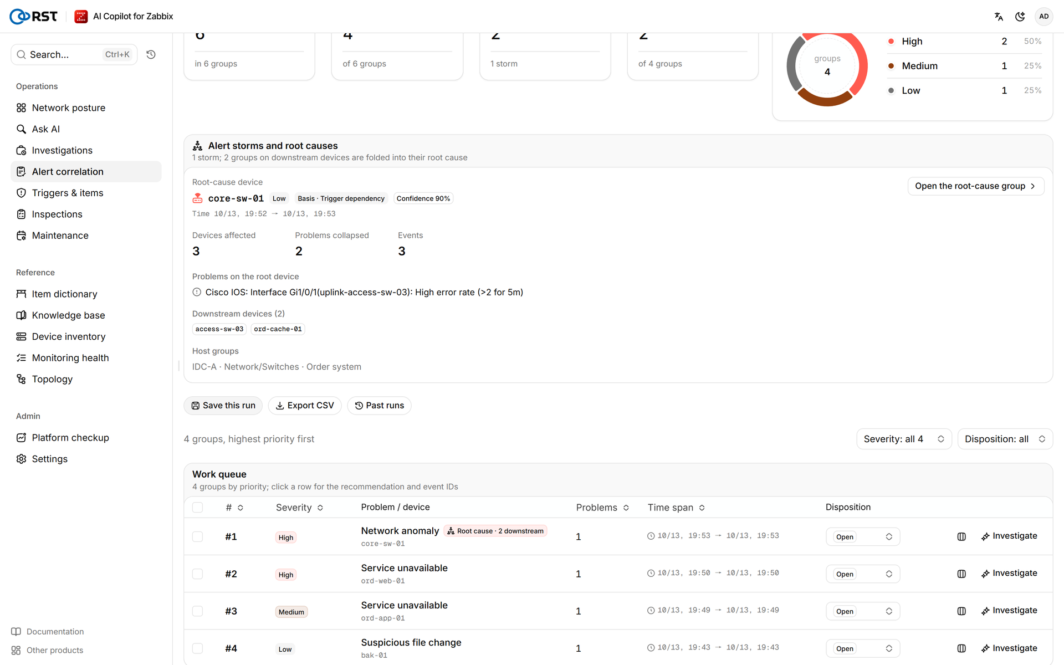The image size is (1064, 665).
Task: Check the checkbox for row #1
Action: pos(197,536)
